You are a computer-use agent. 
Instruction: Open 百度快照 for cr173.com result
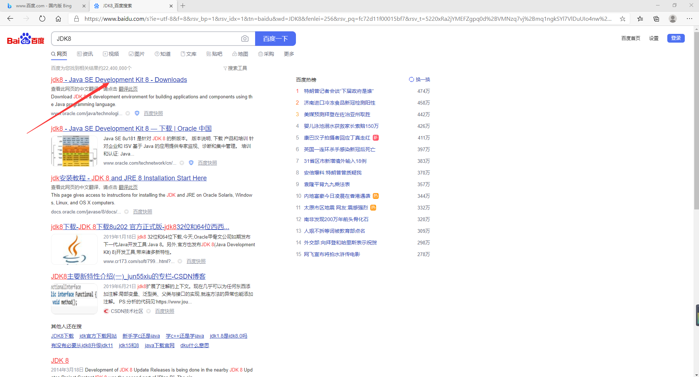pyautogui.click(x=196, y=261)
